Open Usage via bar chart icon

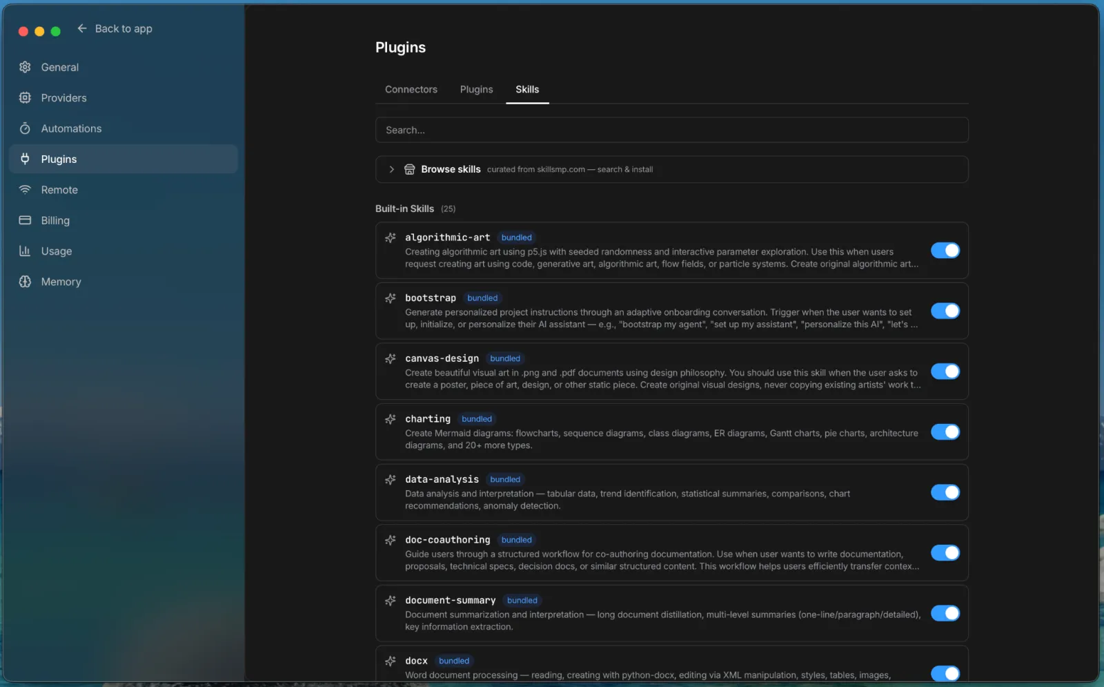tap(25, 251)
